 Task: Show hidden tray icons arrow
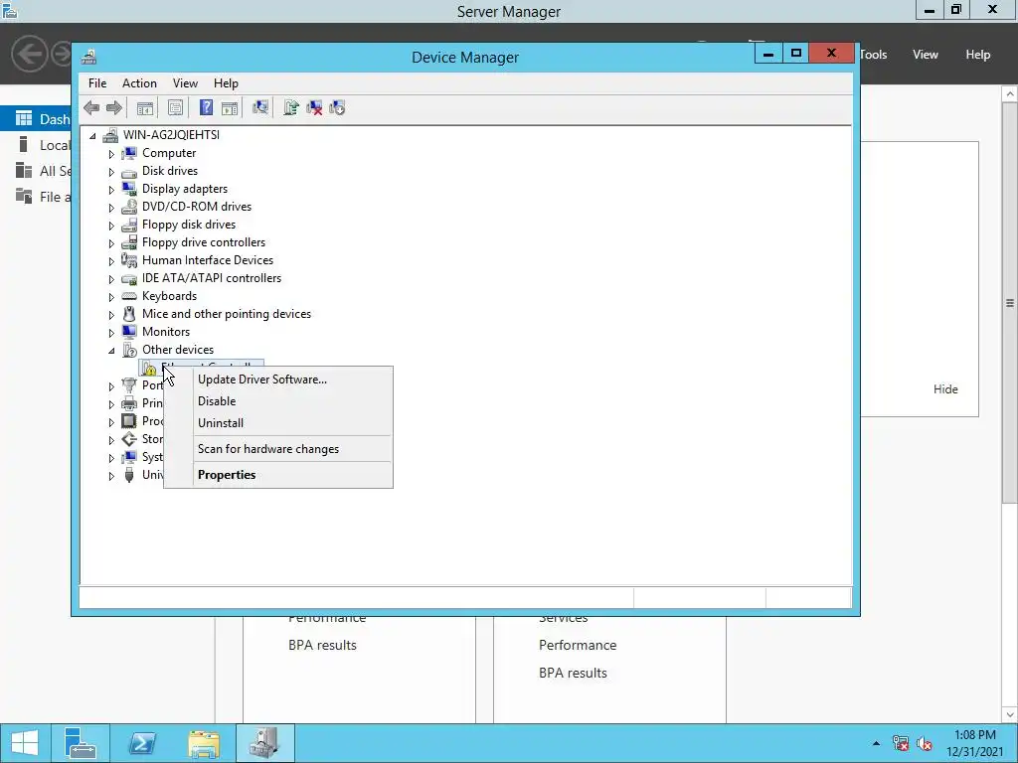[x=876, y=743]
